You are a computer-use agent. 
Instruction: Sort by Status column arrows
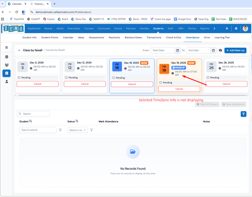(77, 121)
